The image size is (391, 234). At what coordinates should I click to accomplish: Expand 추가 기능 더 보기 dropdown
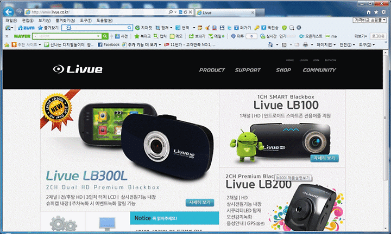pos(160,45)
